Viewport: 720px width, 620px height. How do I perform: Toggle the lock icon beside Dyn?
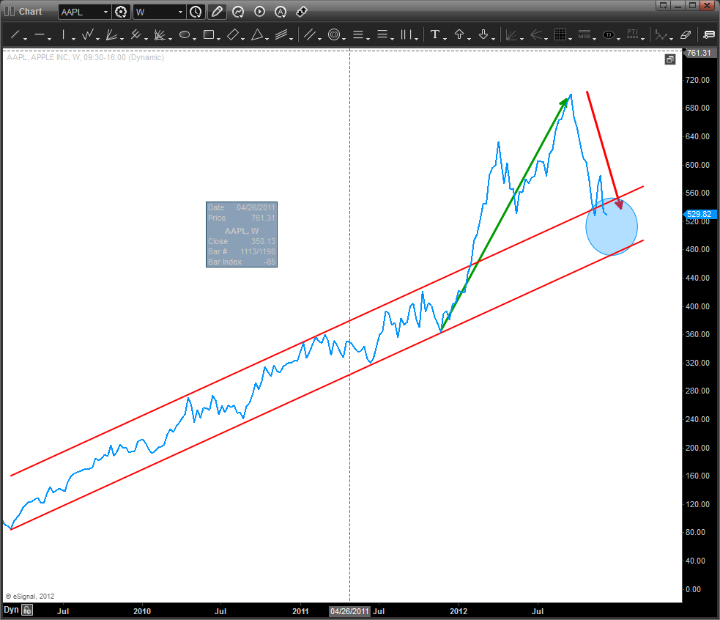click(27, 610)
